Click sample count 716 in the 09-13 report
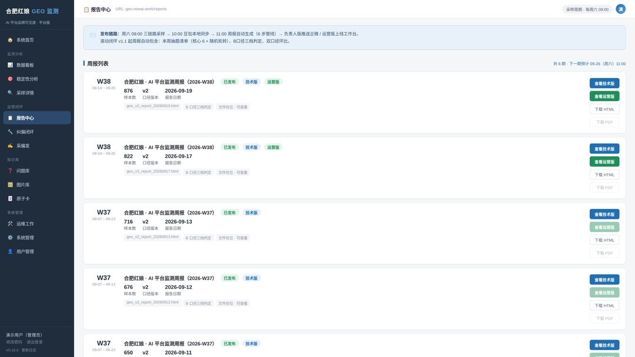 (128, 222)
